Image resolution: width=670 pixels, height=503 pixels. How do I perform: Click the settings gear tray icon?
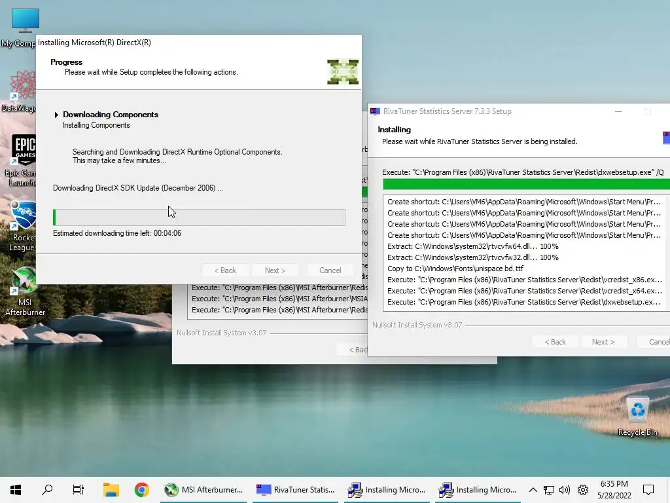point(583,490)
